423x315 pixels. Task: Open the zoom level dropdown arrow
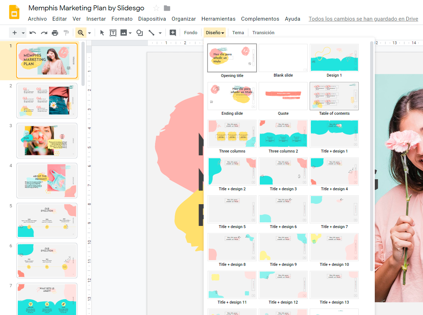coord(90,33)
